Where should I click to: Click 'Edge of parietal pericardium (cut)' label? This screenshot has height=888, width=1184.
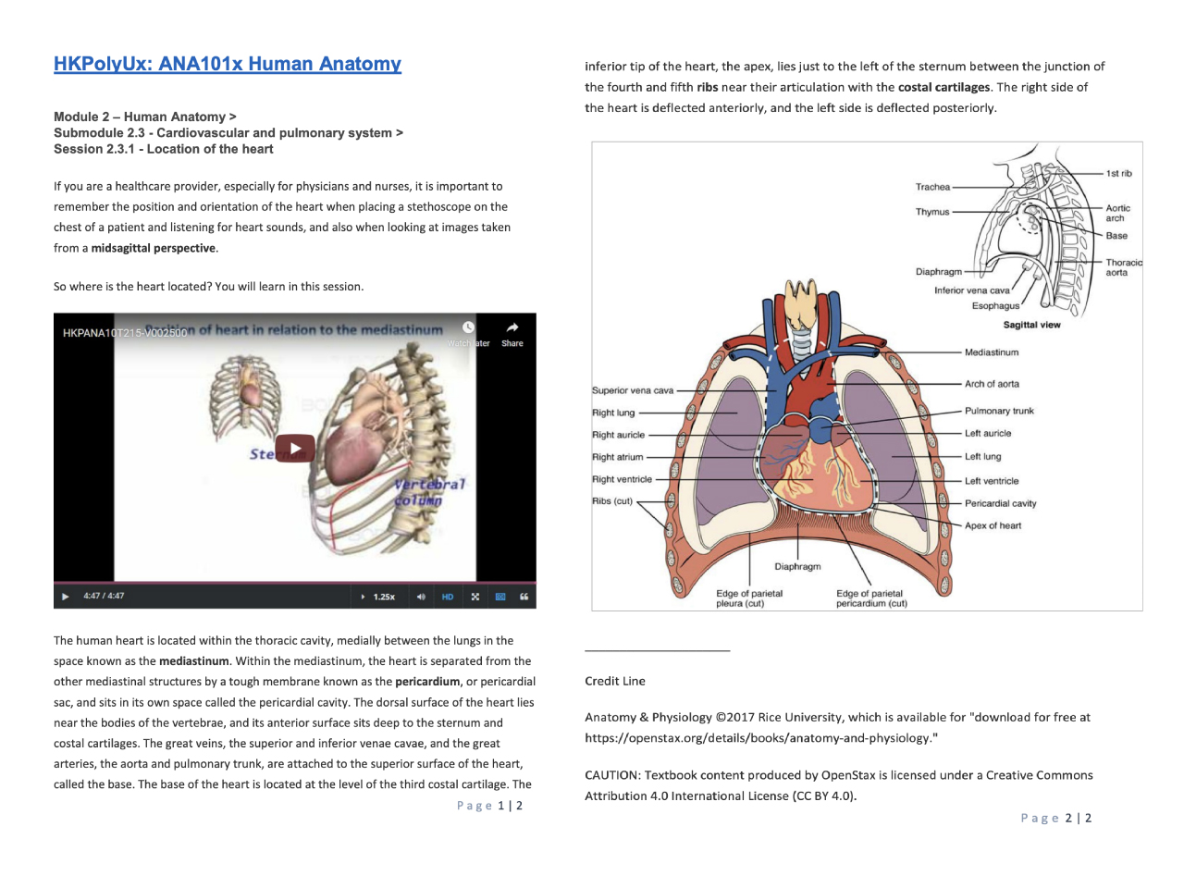[871, 598]
